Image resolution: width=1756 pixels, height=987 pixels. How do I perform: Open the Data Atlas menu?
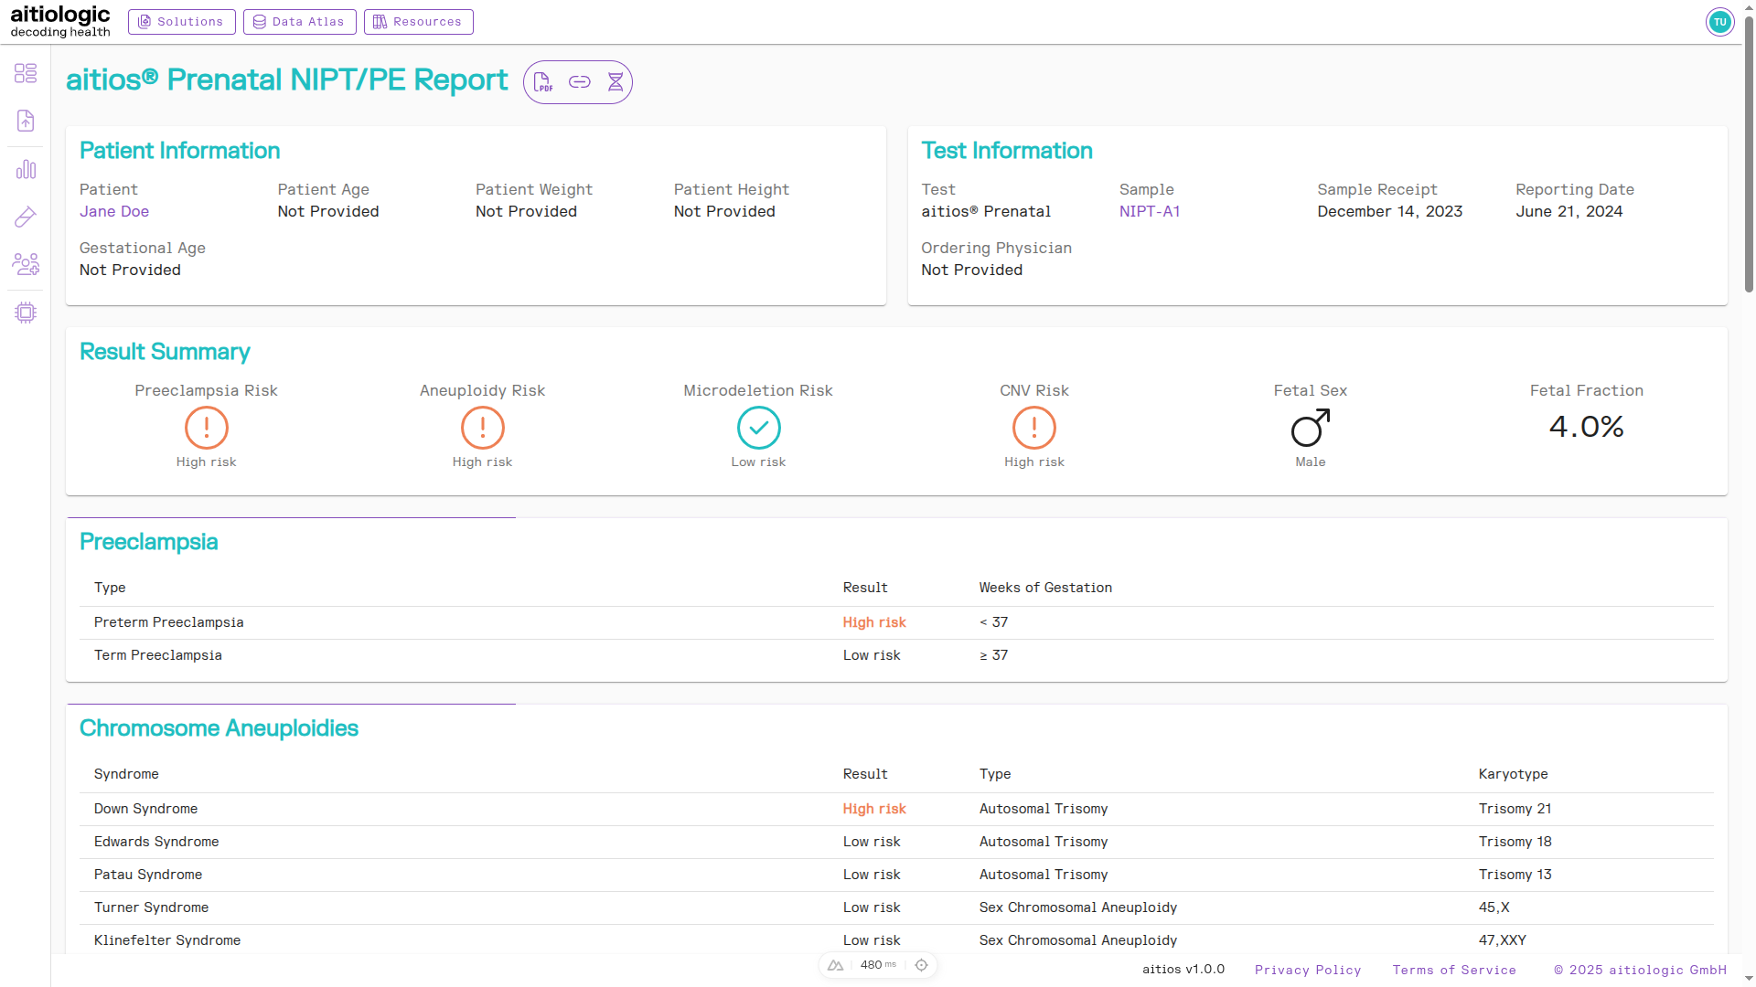tap(299, 22)
